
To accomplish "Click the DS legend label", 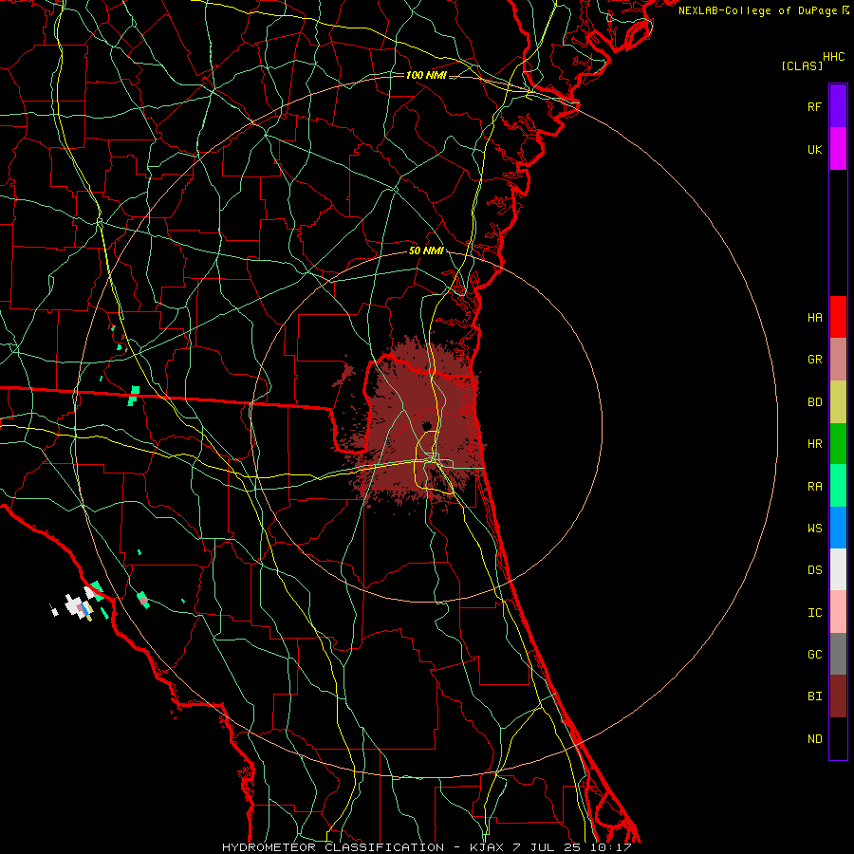I will tap(814, 569).
